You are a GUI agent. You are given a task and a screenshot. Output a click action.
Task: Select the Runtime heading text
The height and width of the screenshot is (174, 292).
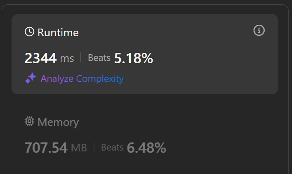(58, 32)
